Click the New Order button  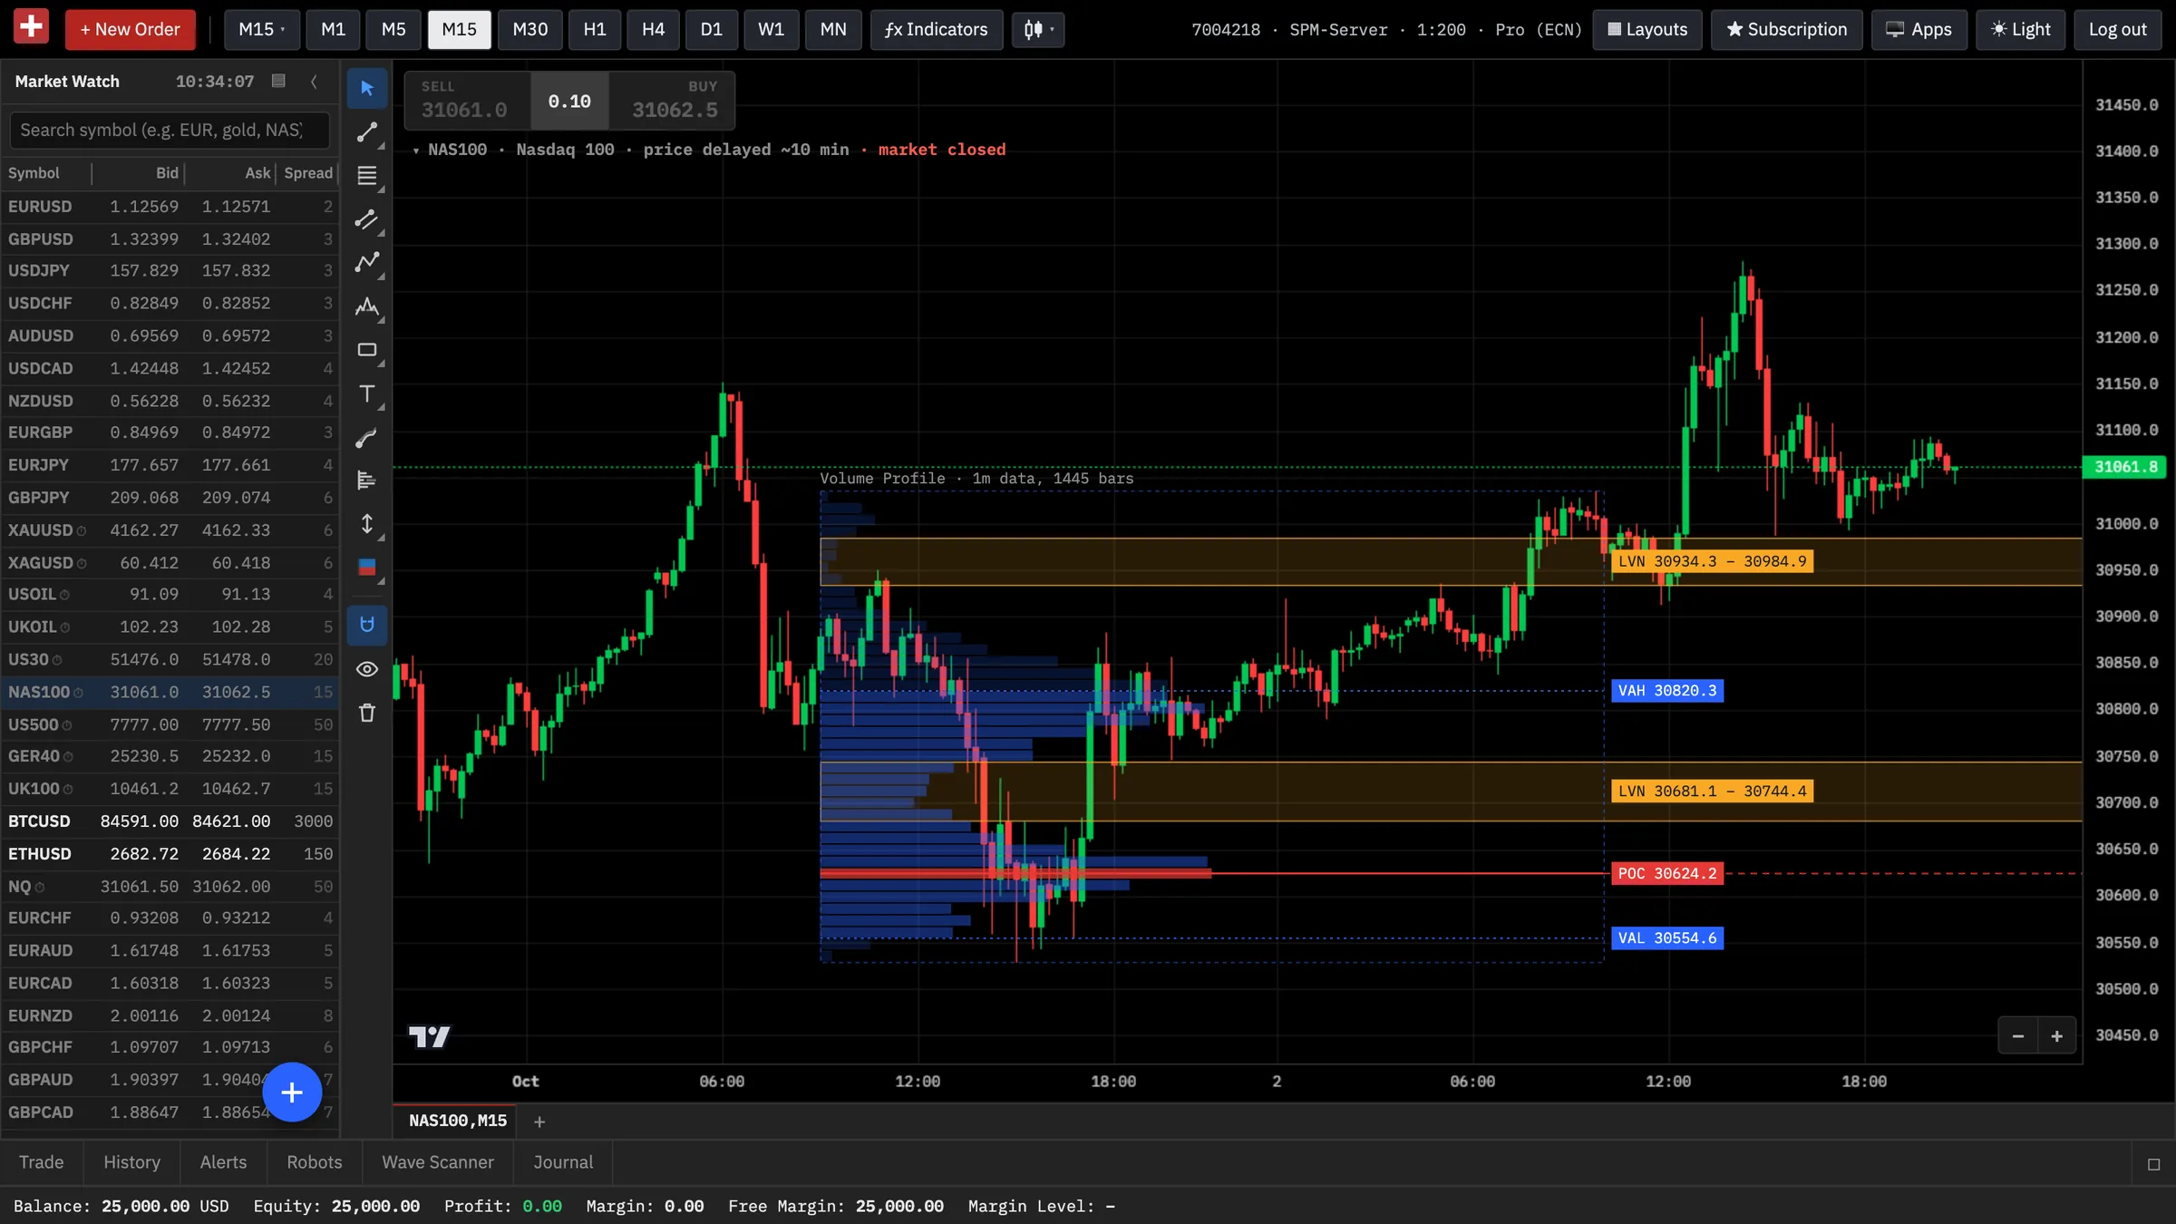[x=131, y=29]
